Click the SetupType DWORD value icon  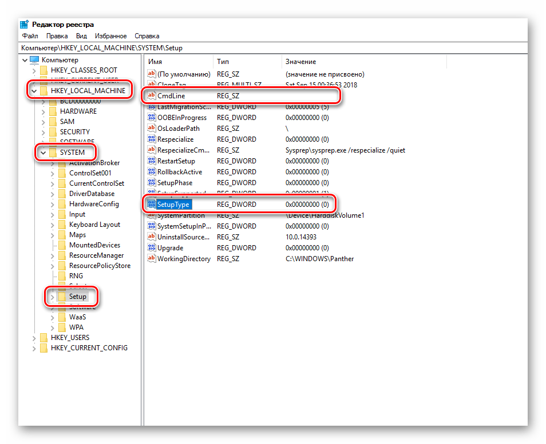[x=152, y=204]
